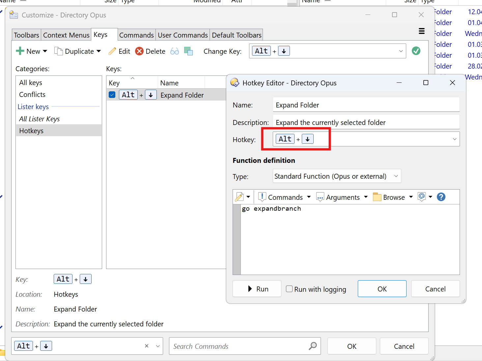Viewport: 482px width, 361px height.
Task: Expand the bottom key filter dropdown
Action: (158, 346)
